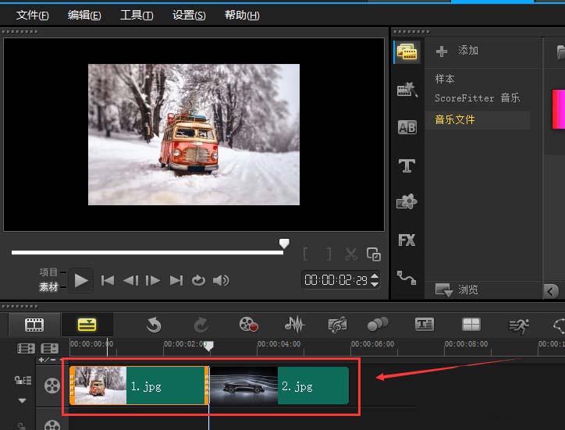The width and height of the screenshot is (565, 430).
Task: Open the 文件(F) menu
Action: click(x=32, y=16)
